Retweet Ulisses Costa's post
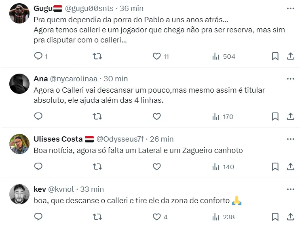 97,166
